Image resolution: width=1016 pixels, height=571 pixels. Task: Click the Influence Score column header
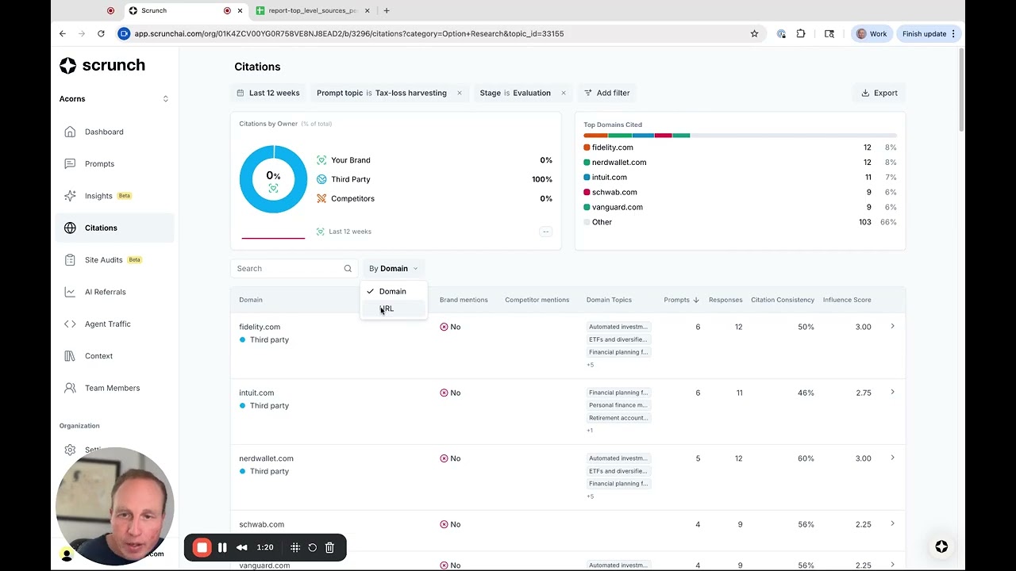point(847,300)
